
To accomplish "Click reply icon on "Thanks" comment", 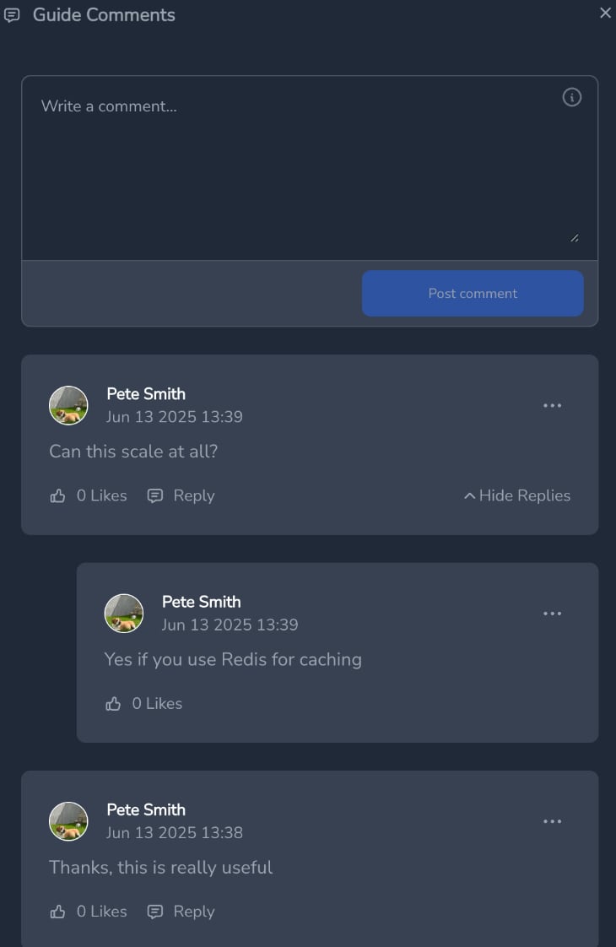I will 155,912.
